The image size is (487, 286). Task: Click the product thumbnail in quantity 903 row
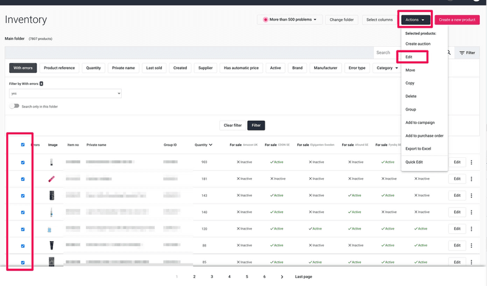tap(52, 162)
